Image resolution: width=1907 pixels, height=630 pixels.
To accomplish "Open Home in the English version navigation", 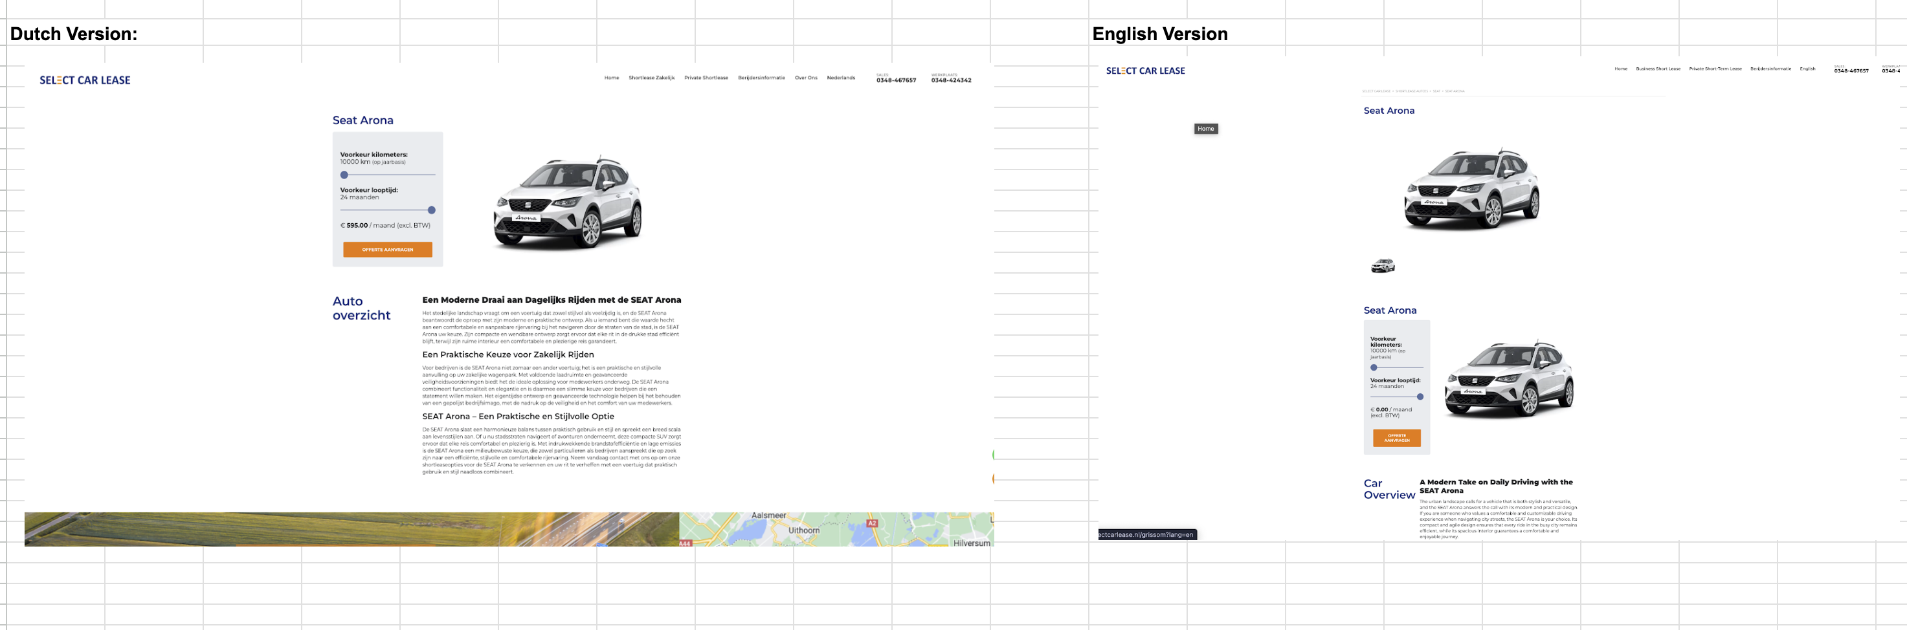I will 1622,69.
